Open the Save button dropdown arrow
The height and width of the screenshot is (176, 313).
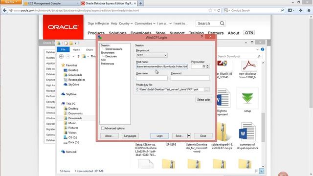pyautogui.click(x=189, y=136)
